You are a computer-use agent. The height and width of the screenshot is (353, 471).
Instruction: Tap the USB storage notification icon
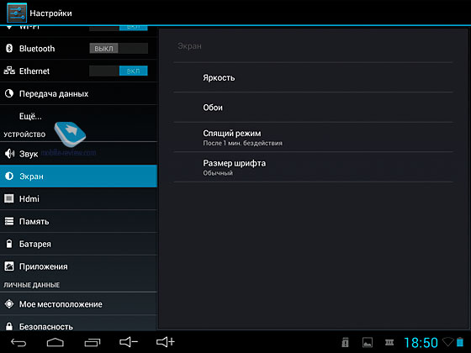(345, 342)
